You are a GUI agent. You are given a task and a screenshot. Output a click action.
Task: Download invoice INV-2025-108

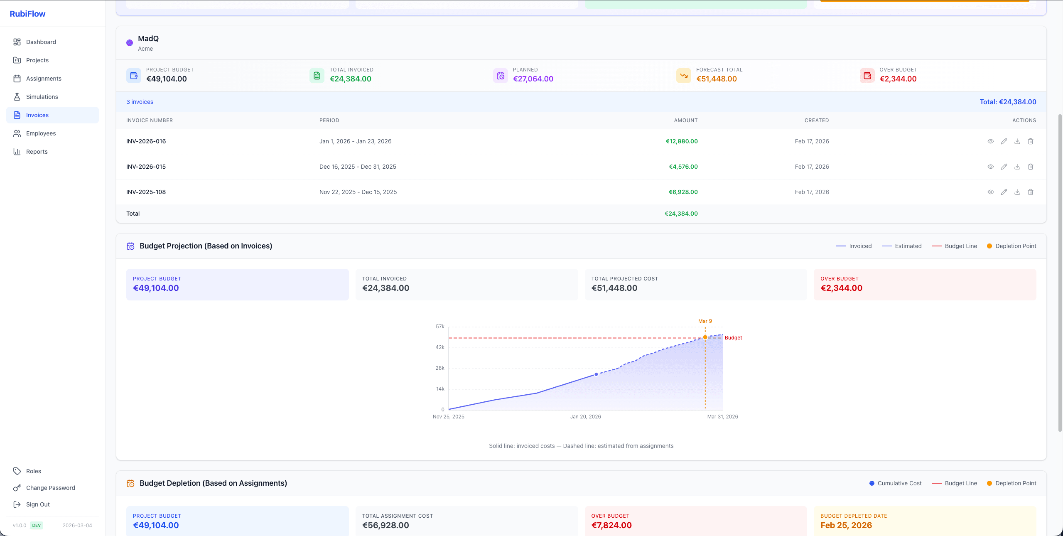[x=1017, y=192]
